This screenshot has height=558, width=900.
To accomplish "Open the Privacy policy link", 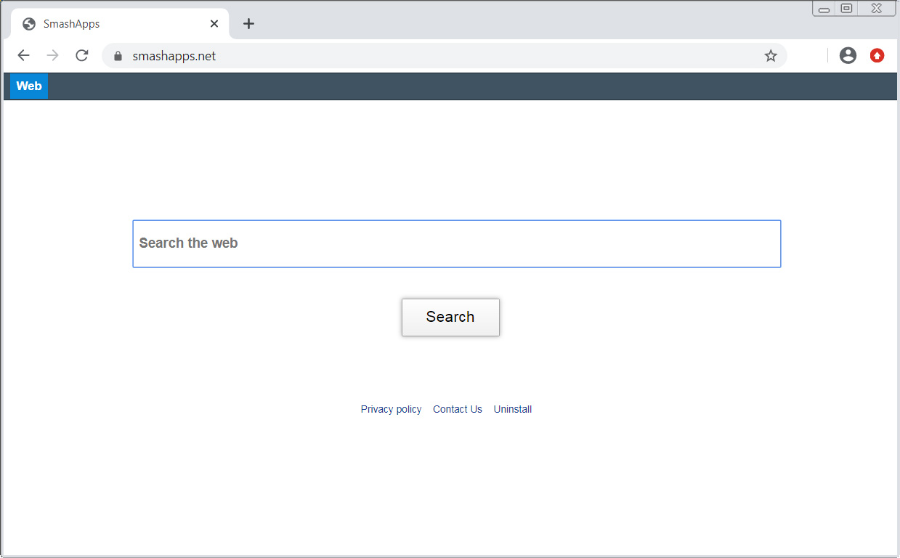I will click(x=391, y=410).
